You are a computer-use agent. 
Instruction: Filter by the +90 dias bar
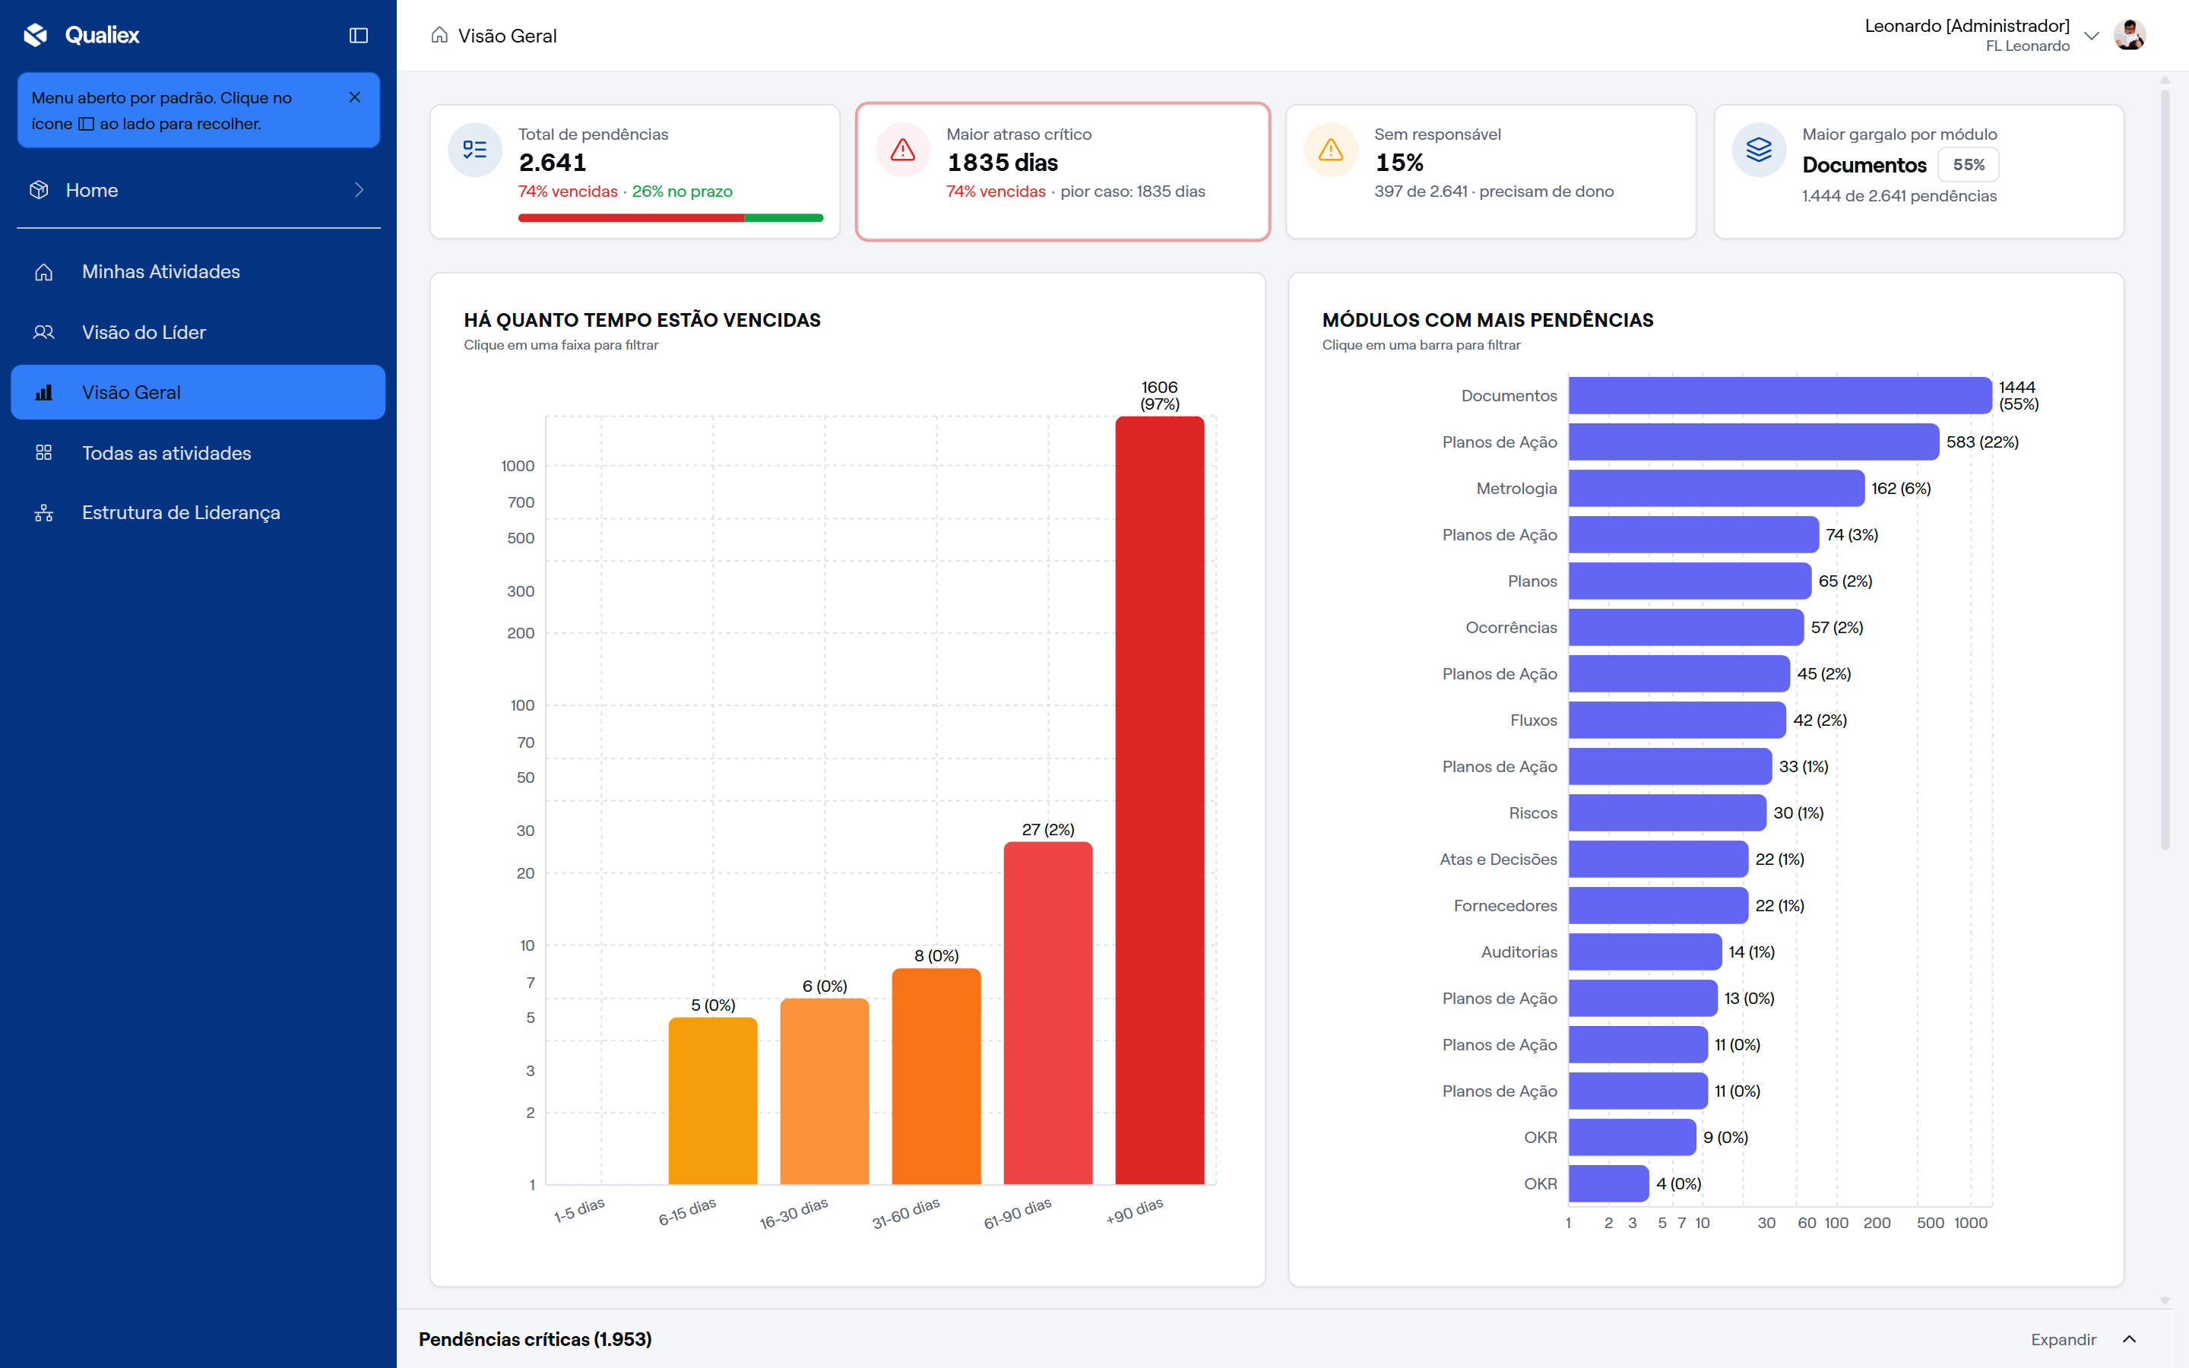[1160, 800]
